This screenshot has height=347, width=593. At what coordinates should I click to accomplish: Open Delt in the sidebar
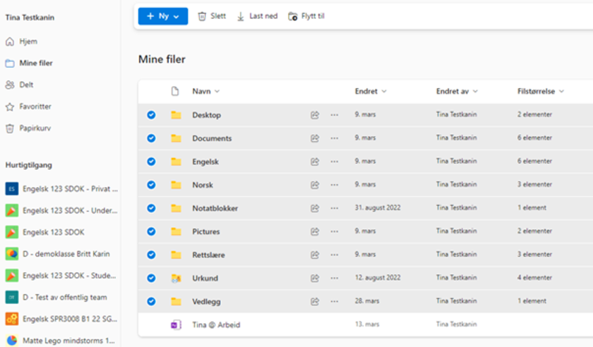19,85
